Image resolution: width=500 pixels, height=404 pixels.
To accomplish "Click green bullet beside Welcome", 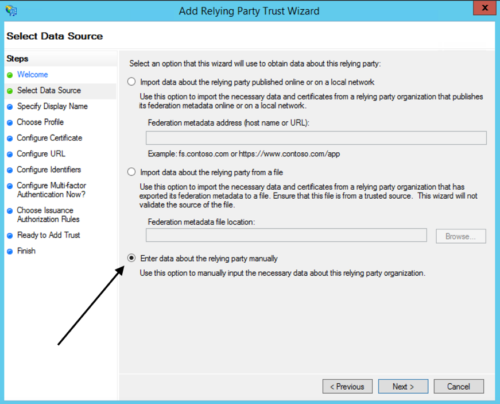I will click(x=10, y=75).
